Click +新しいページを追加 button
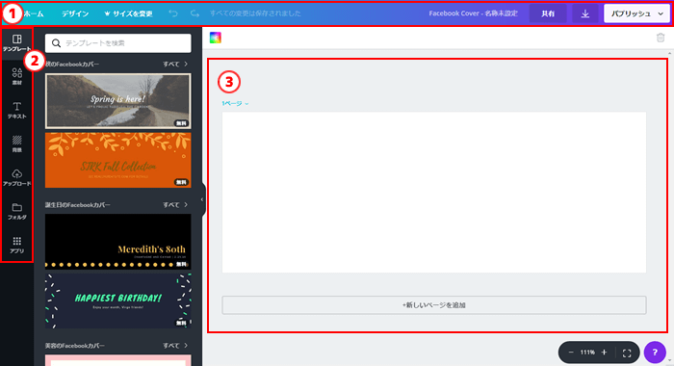The width and height of the screenshot is (674, 366). tap(433, 305)
